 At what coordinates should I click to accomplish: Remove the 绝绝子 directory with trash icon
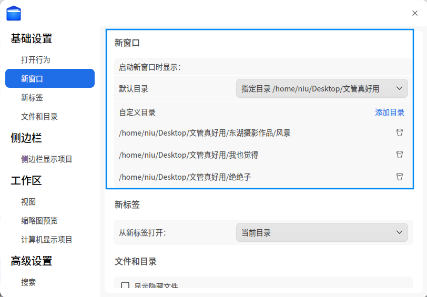coord(399,177)
